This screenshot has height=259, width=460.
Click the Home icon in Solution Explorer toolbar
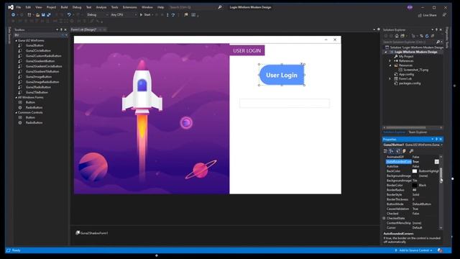397,36
